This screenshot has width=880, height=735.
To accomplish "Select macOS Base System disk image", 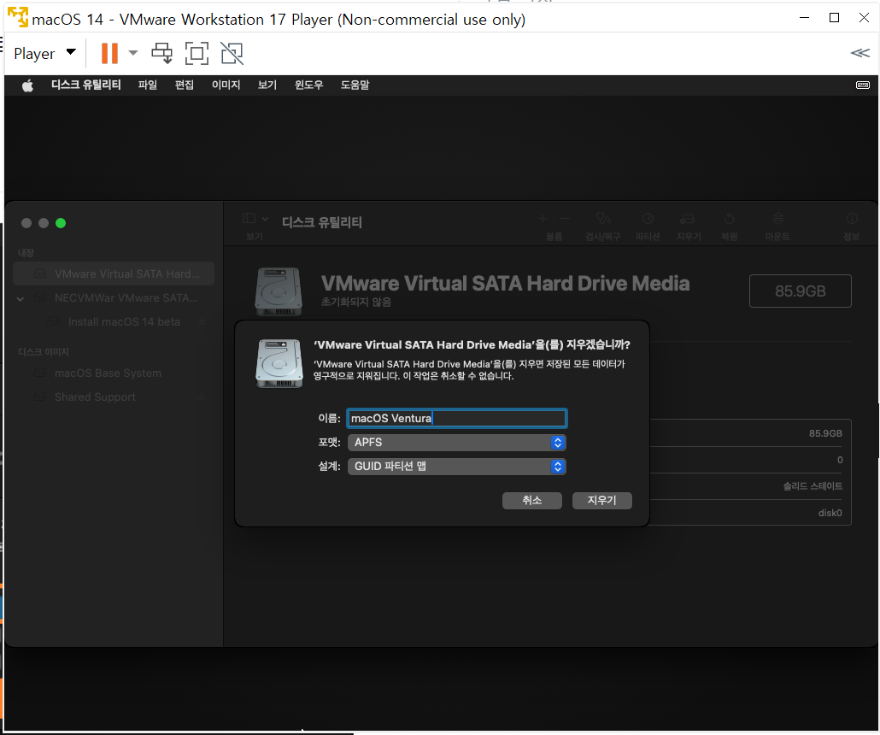I will (108, 373).
